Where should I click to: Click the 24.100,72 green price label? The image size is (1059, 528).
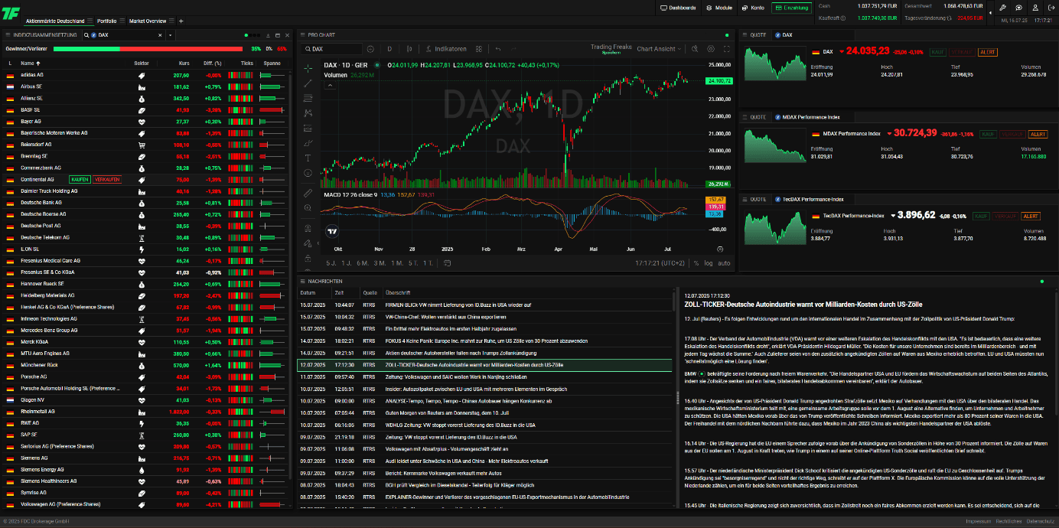click(718, 80)
